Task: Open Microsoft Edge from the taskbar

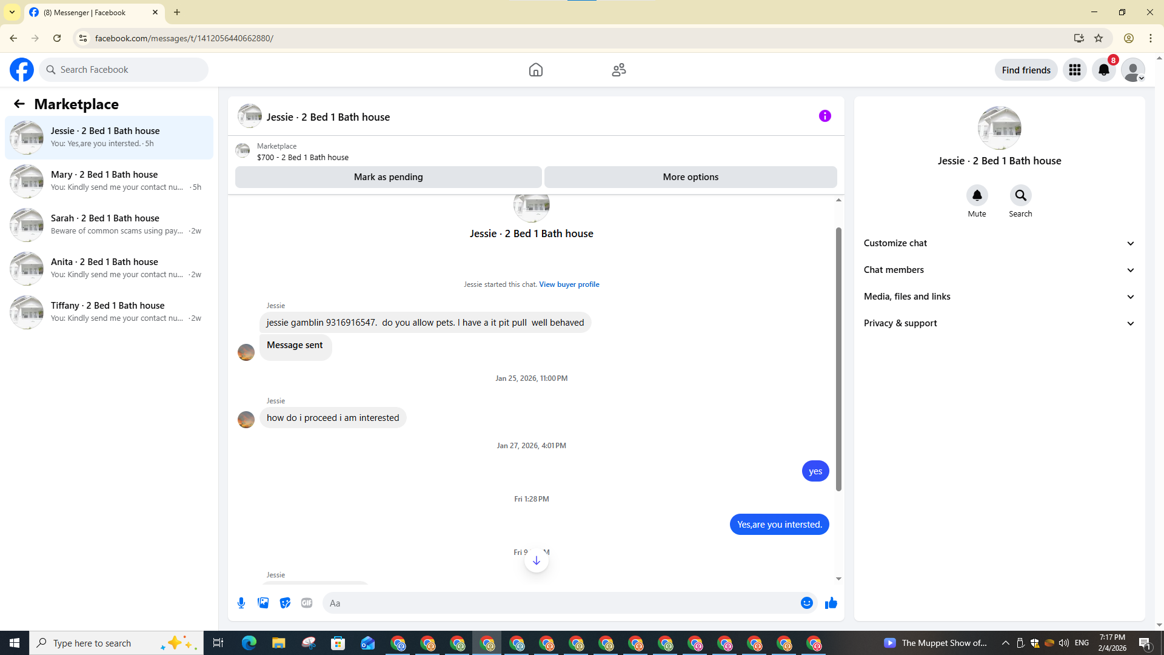Action: click(x=249, y=643)
